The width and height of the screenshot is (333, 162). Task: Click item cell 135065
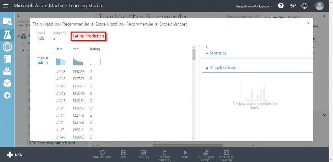pyautogui.click(x=78, y=86)
